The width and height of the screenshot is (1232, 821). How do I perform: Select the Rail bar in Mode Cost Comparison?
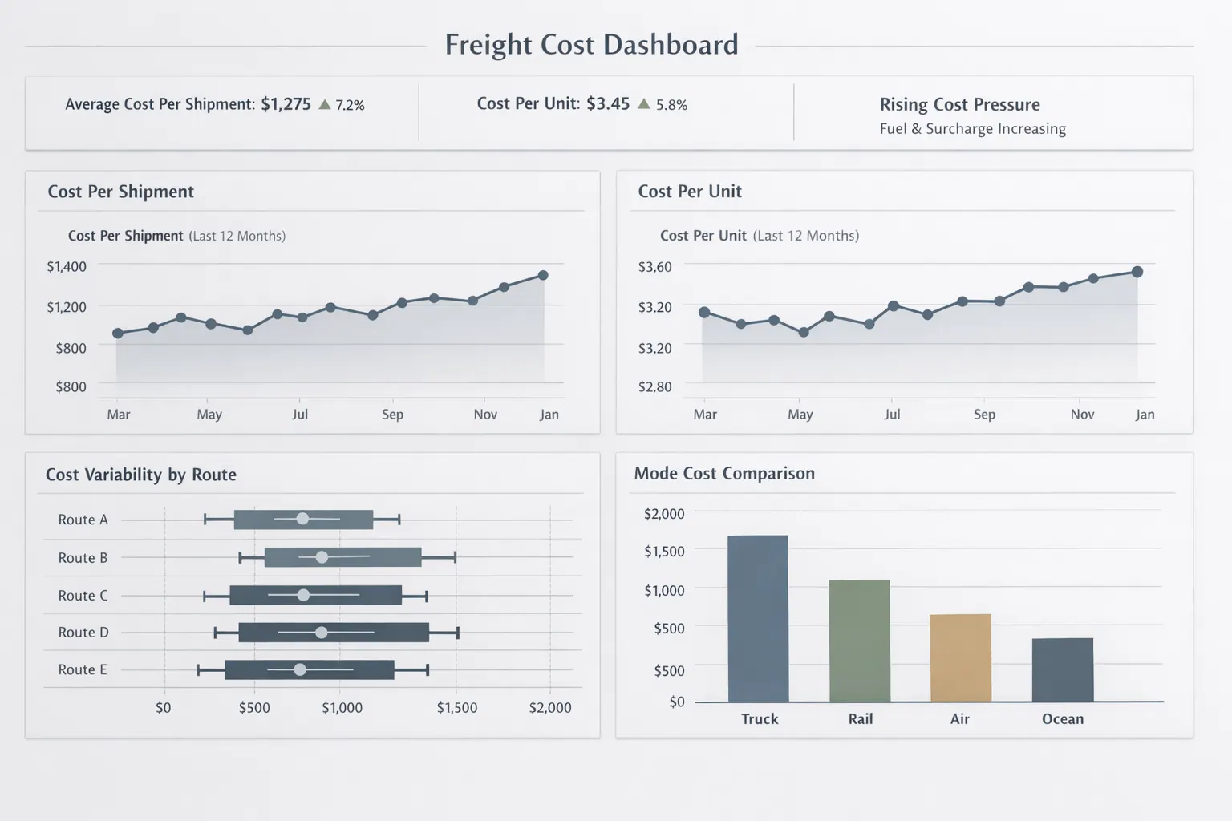click(x=859, y=641)
